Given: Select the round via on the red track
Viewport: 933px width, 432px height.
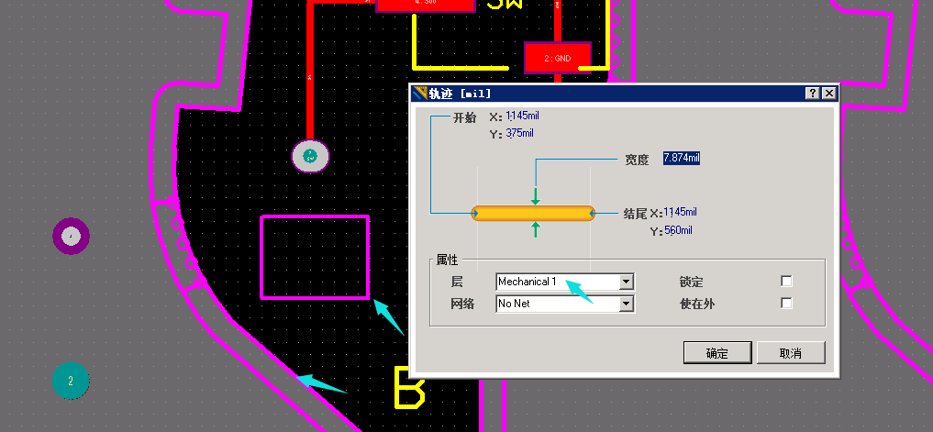Looking at the screenshot, I should pyautogui.click(x=310, y=156).
